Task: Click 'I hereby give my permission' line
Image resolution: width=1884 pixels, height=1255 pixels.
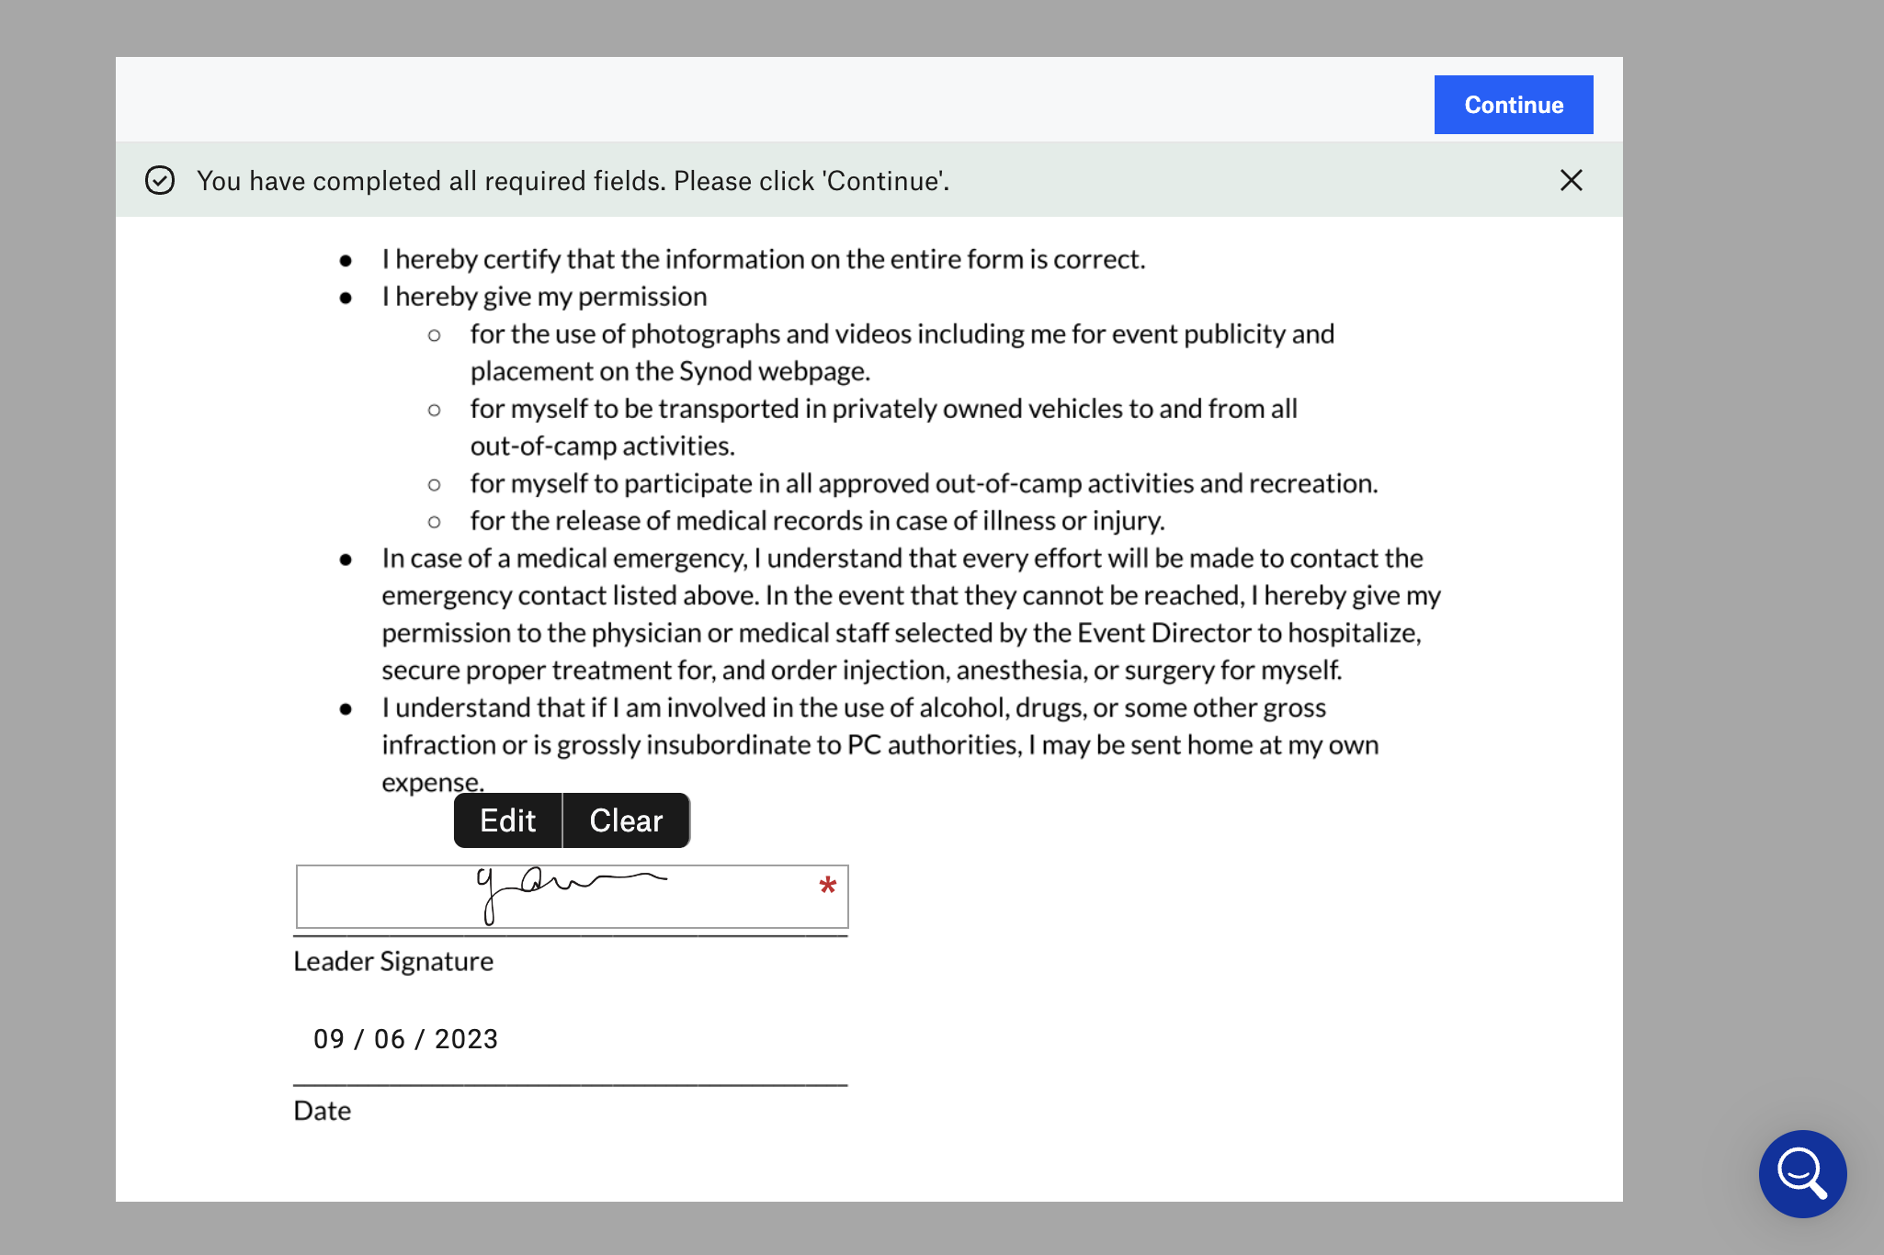Action: 544,297
